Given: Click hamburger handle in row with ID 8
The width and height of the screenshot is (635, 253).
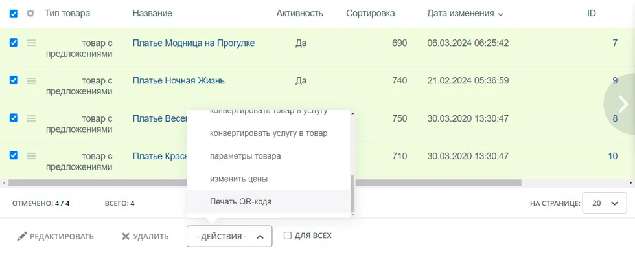Looking at the screenshot, I should [31, 118].
